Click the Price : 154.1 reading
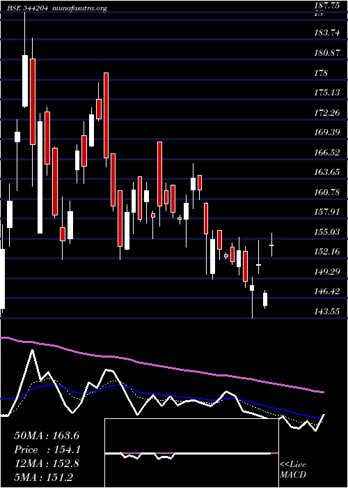This screenshot has width=348, height=488. (47, 450)
